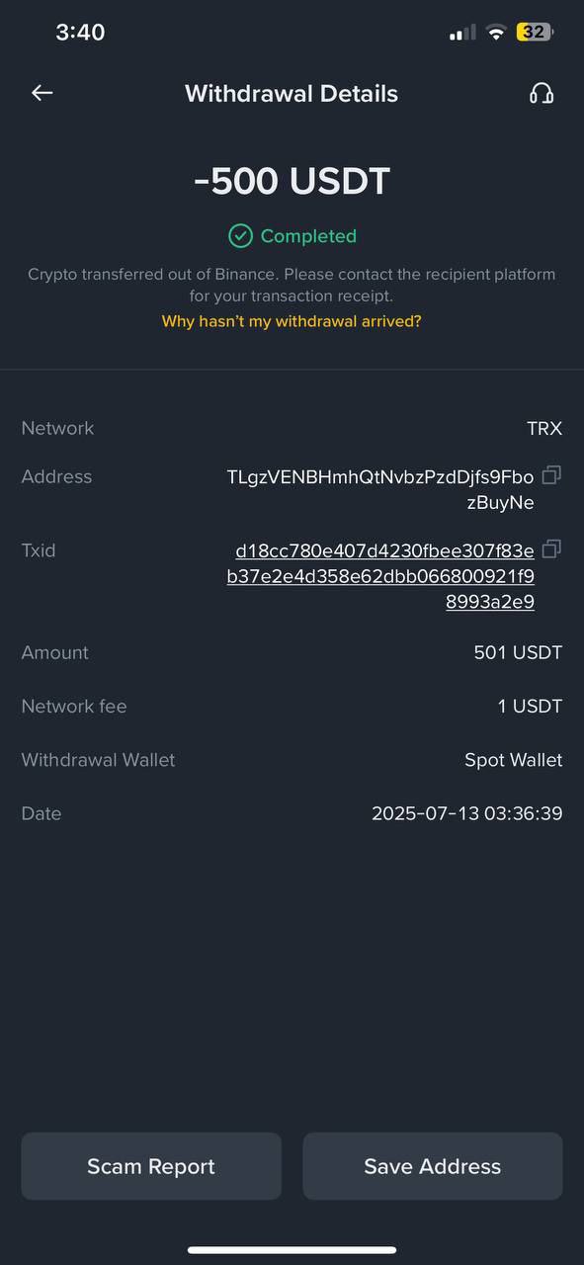Tap the 3:40 clock in status bar
The image size is (584, 1265).
coord(80,32)
